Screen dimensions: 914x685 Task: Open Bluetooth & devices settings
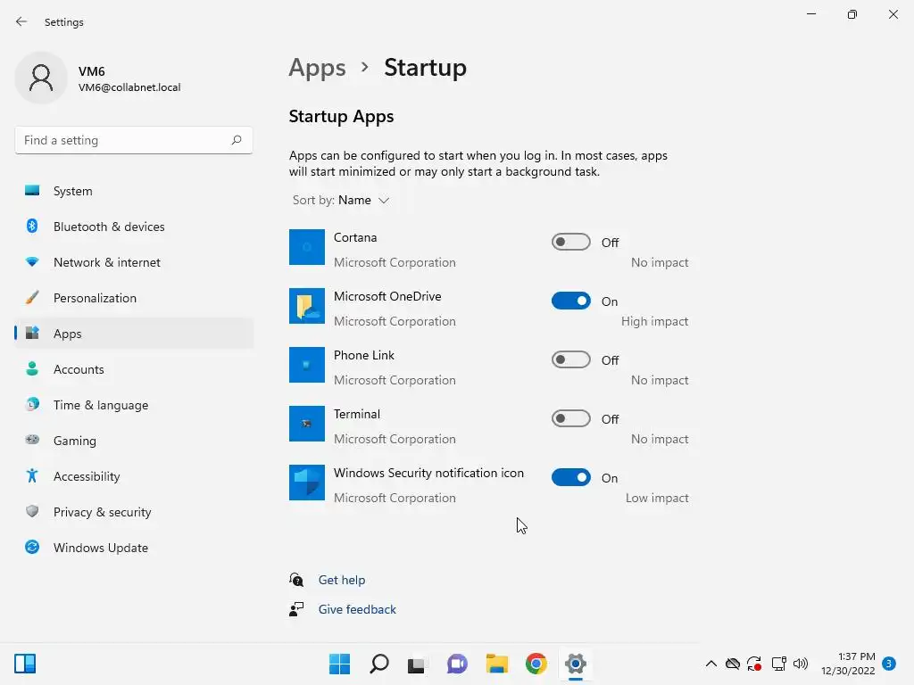pos(134,227)
